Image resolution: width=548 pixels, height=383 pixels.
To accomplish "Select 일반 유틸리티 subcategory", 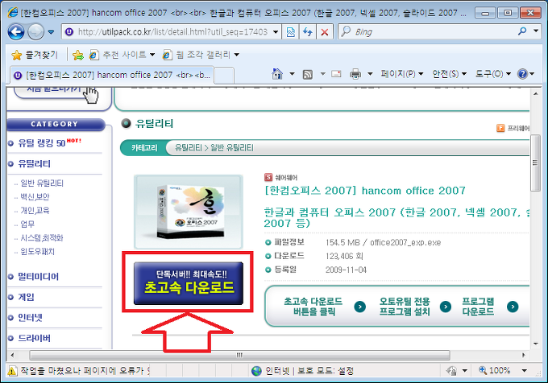I will coord(42,183).
